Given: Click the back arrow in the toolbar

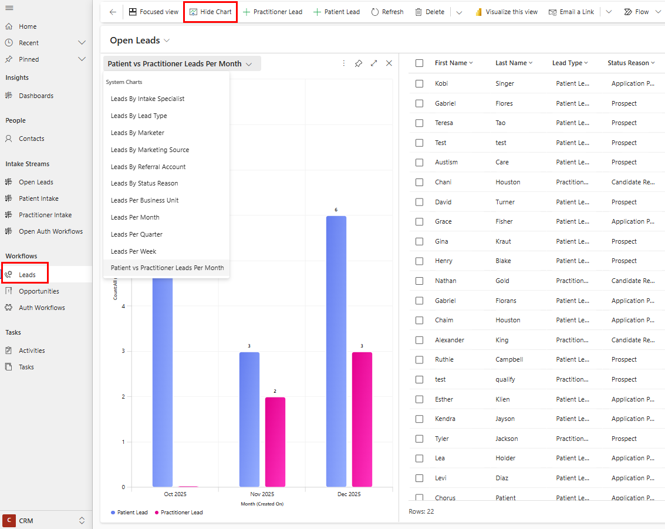Looking at the screenshot, I should tap(113, 12).
